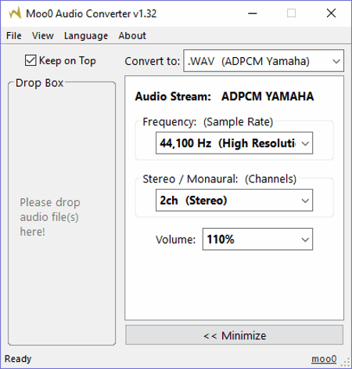Click the Moo0 app icon in title bar
The image size is (352, 369).
[15, 13]
